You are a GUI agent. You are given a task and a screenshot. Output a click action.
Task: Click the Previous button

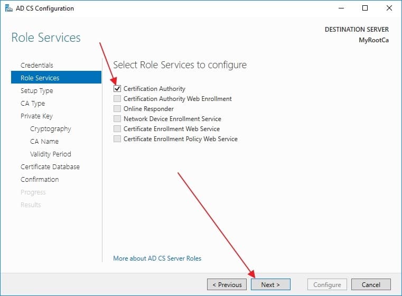click(x=227, y=284)
